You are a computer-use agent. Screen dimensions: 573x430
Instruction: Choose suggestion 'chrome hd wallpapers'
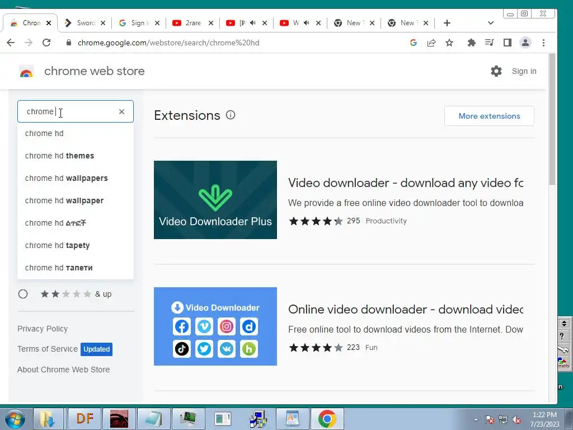click(76, 178)
